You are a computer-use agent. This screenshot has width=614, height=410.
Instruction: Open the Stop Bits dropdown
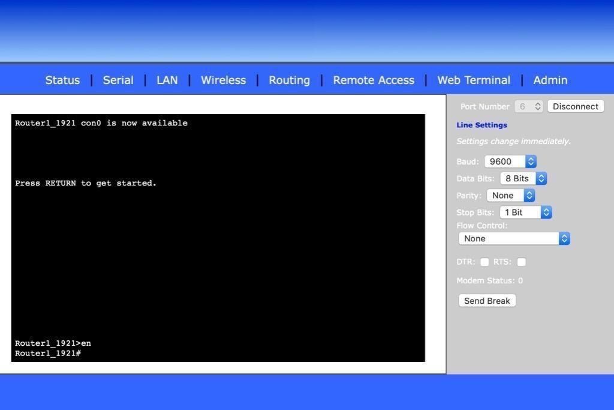click(x=525, y=212)
